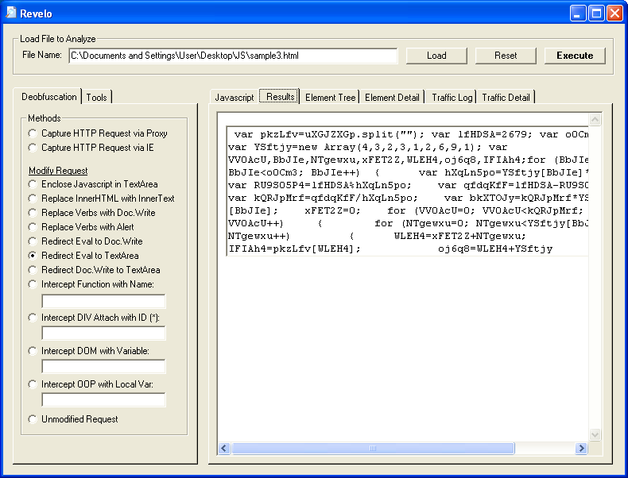
Task: Click the vertical scrollbar down arrow
Action: pyautogui.click(x=595, y=434)
